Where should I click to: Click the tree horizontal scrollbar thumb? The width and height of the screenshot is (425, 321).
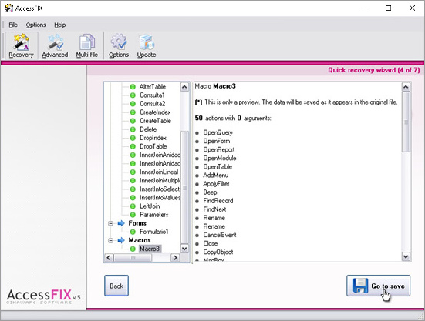pos(133,258)
